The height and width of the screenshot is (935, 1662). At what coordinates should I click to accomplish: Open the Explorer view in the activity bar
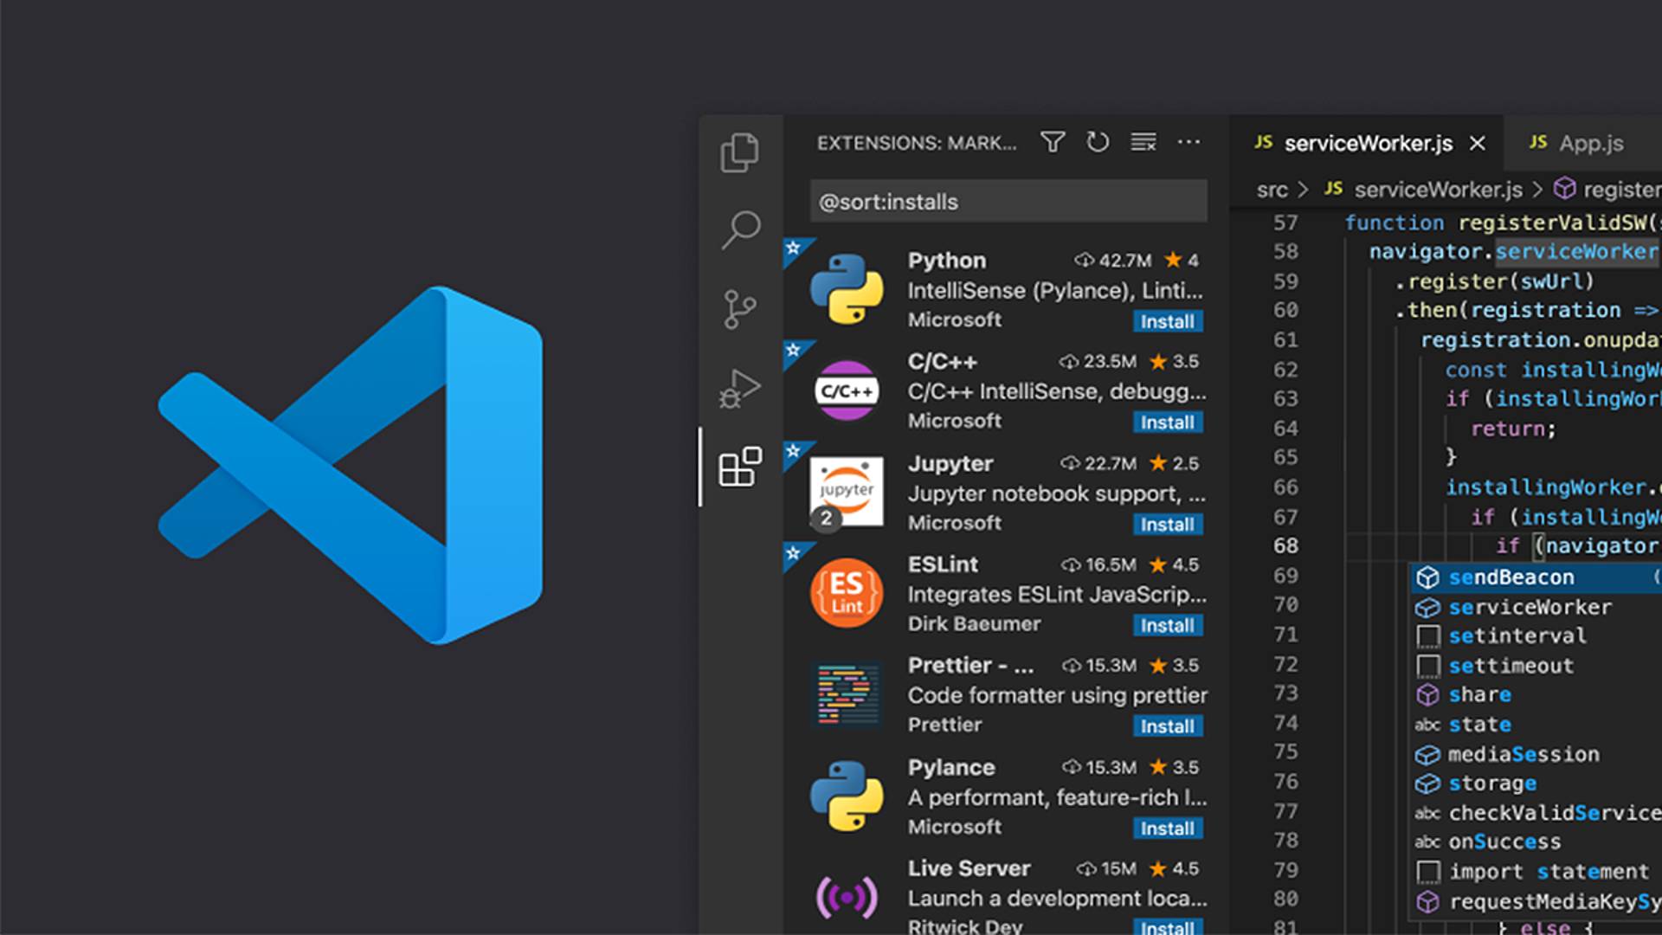(x=738, y=152)
